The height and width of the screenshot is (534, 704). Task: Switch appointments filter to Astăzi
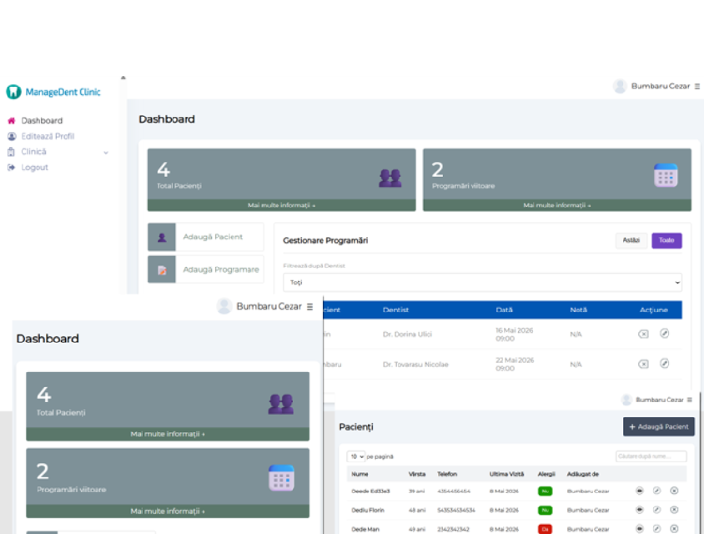[x=631, y=240]
